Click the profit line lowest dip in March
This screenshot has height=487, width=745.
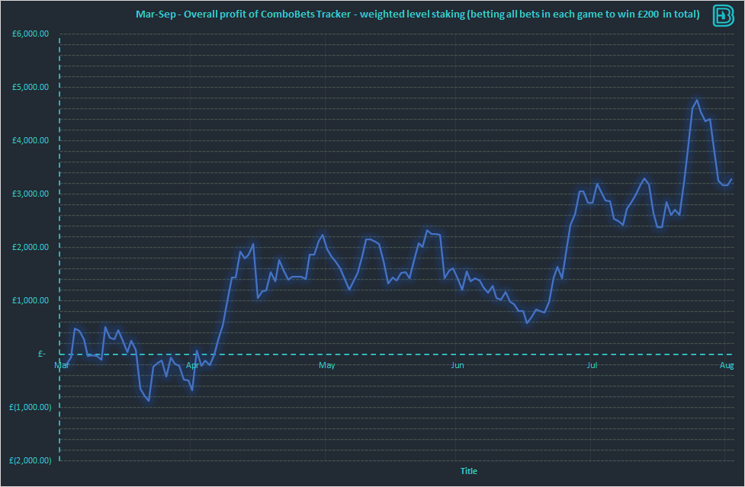(149, 401)
